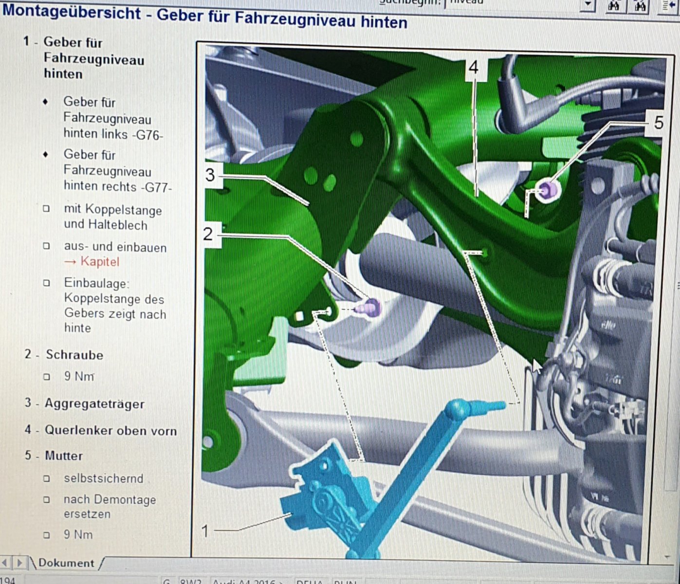Click the tab scroll left arrow
This screenshot has height=584, width=680.
(x=5, y=563)
